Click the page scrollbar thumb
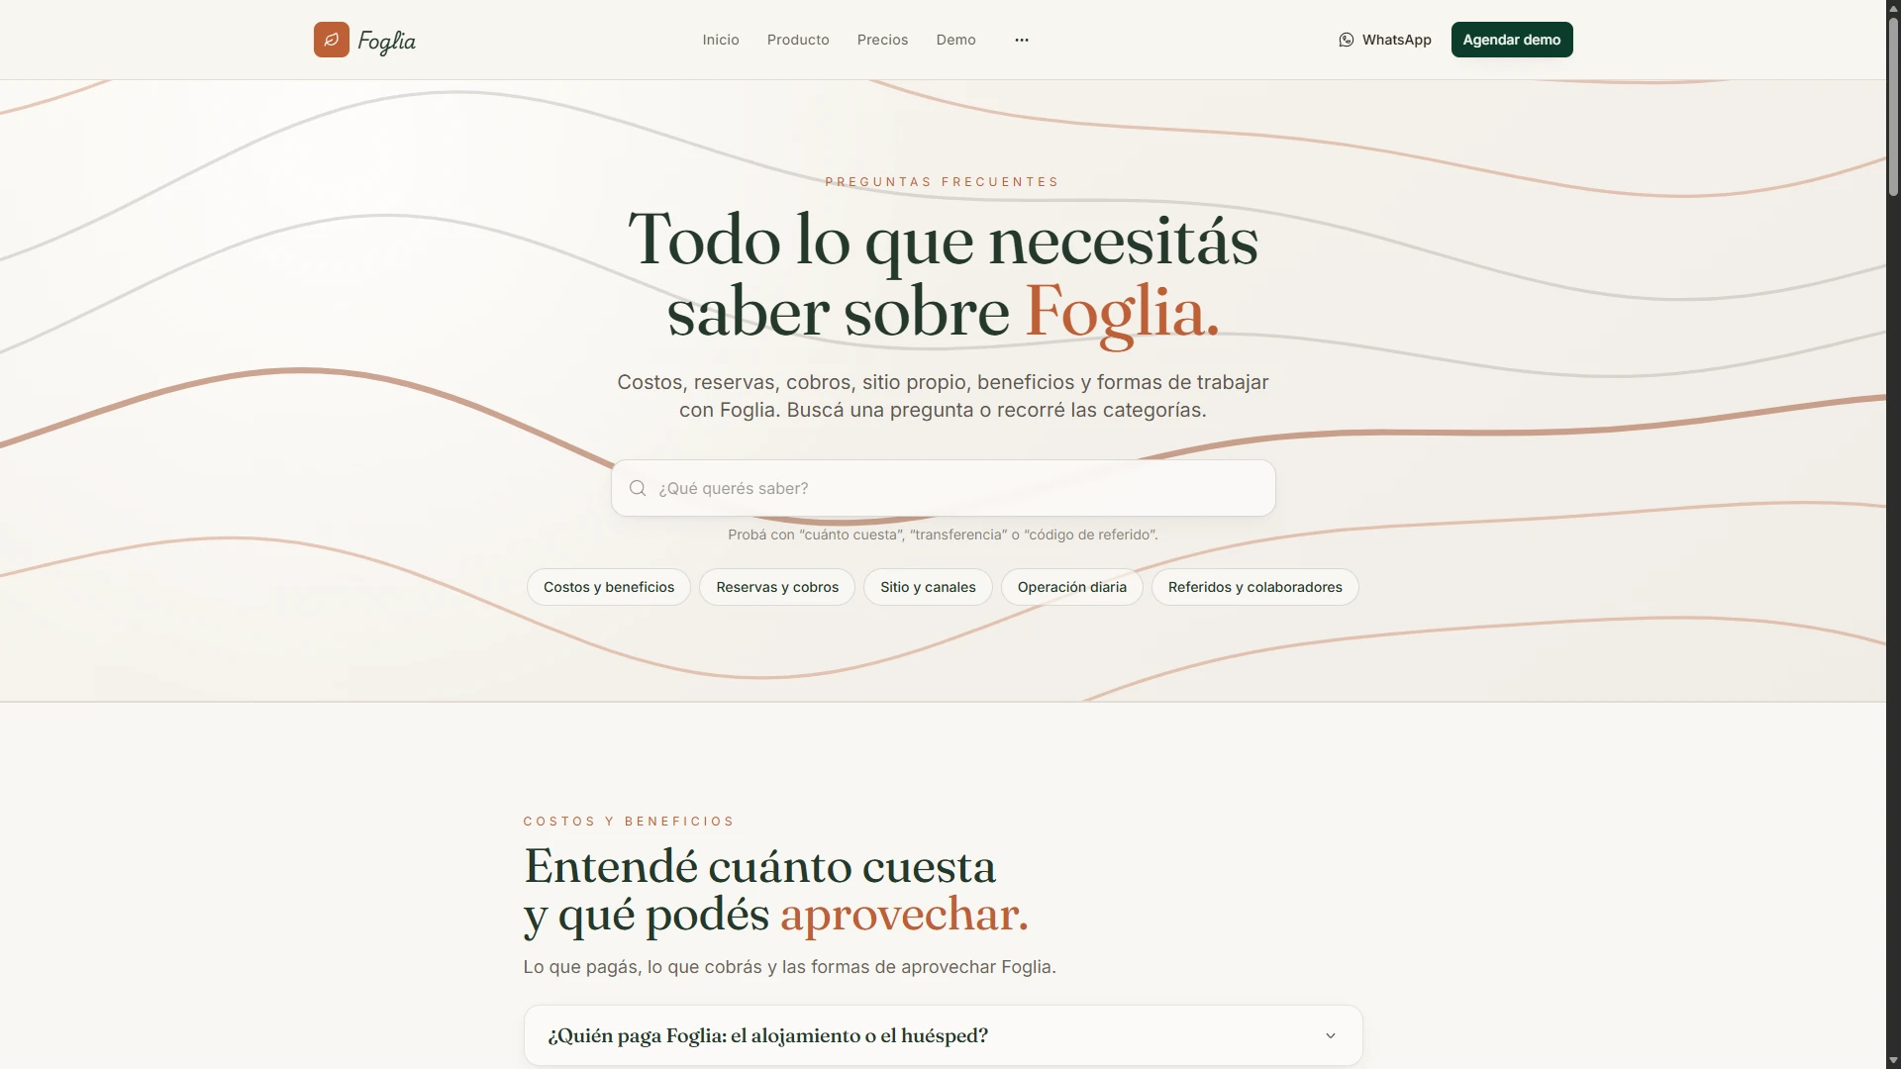The image size is (1901, 1069). click(1893, 107)
